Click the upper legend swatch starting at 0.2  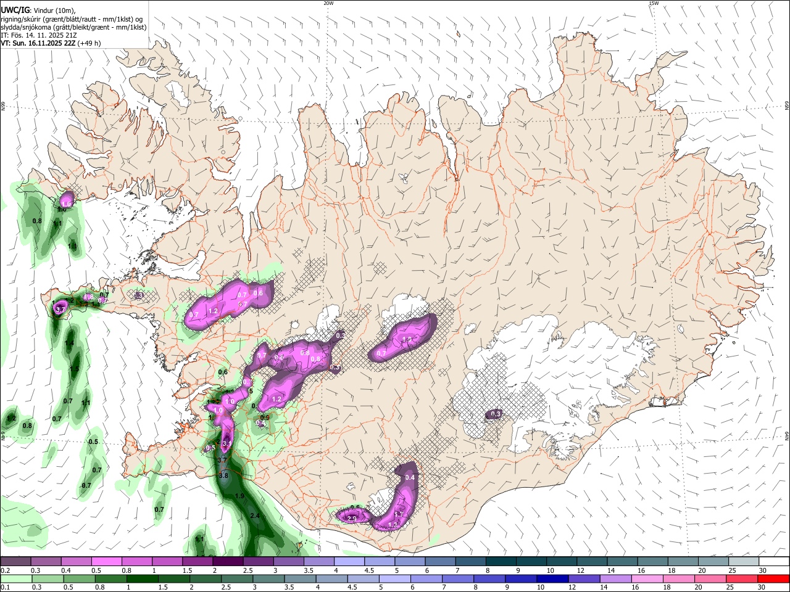pos(15,561)
